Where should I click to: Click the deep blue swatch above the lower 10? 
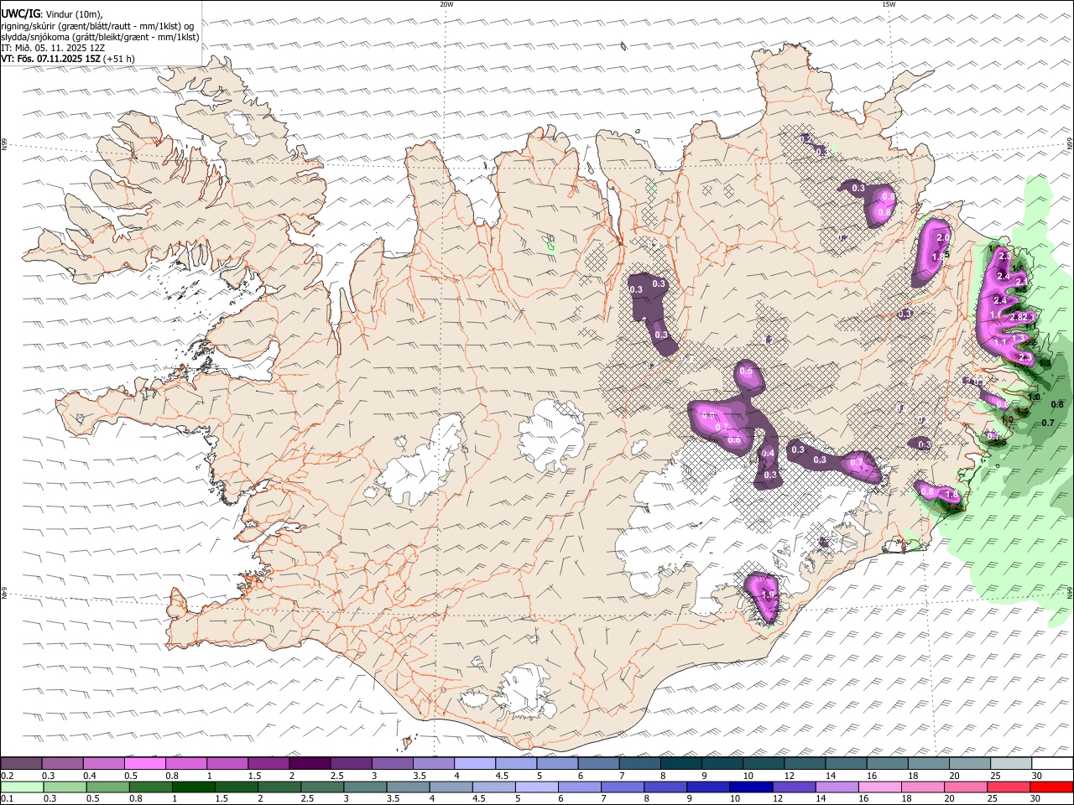tap(750, 787)
